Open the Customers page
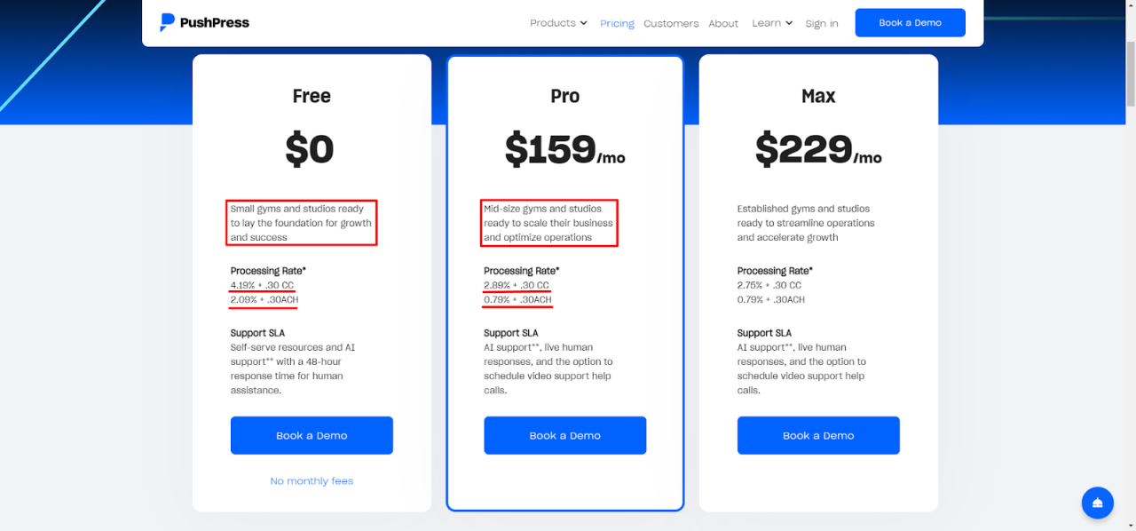 pos(671,24)
